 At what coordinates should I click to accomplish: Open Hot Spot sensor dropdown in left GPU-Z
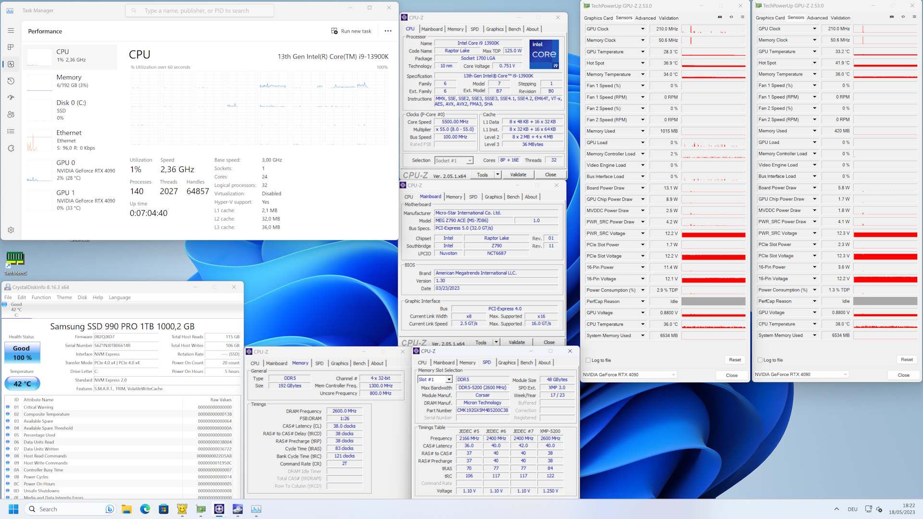[643, 63]
